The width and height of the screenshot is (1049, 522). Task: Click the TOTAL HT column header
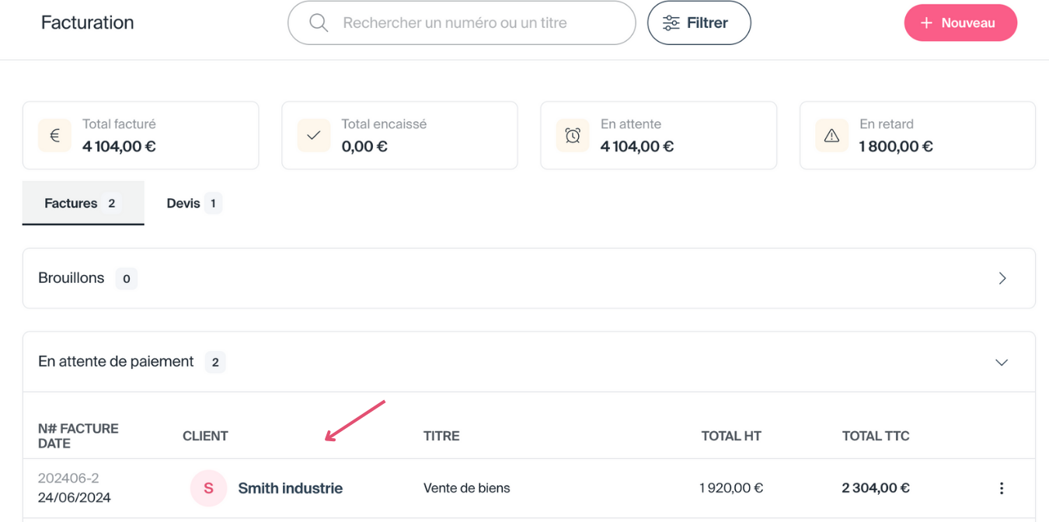[731, 437]
